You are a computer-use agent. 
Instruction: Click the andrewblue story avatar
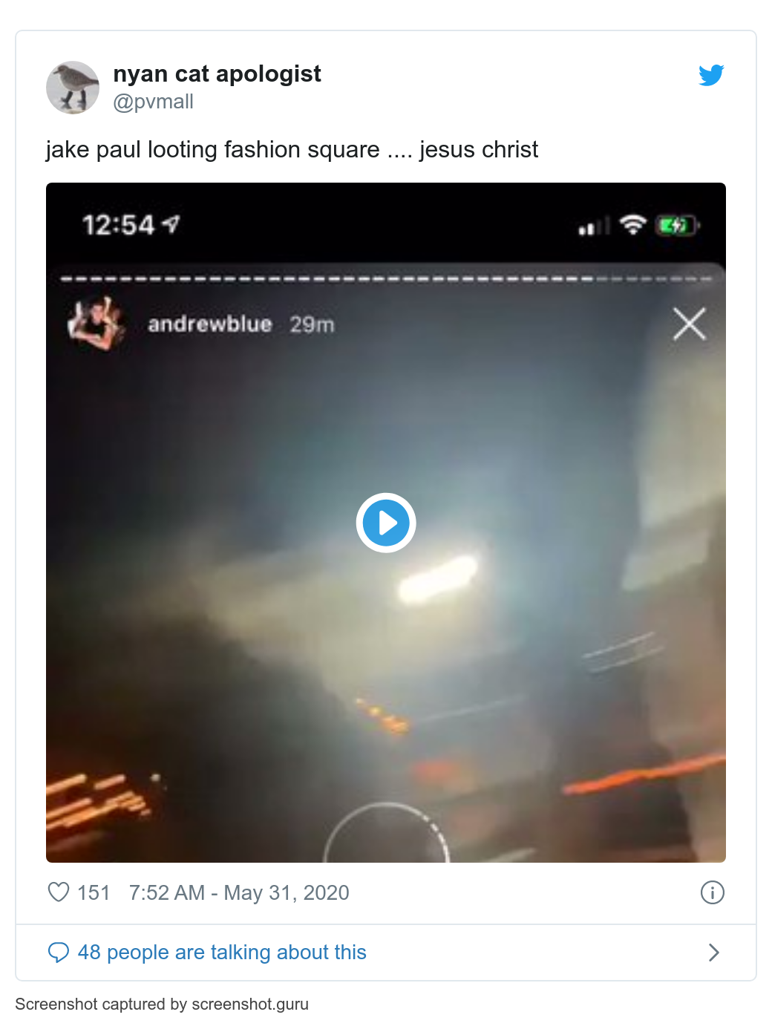96,324
